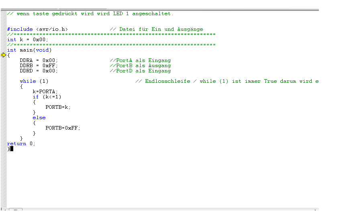Click the 'PORTB=k;' statement

pos(58,107)
